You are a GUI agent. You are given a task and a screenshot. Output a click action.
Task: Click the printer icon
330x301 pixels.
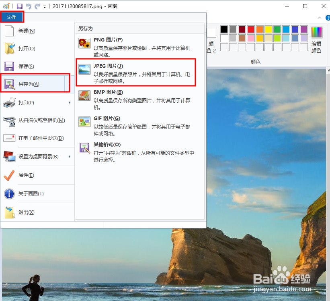coord(9,102)
